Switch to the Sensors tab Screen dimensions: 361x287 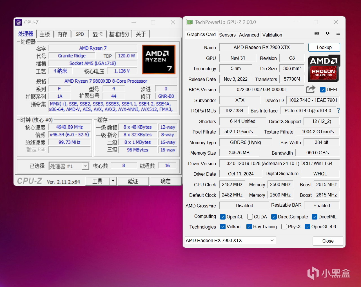tap(227, 35)
